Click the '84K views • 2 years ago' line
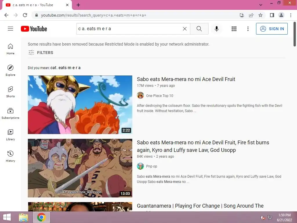297x223 pixels. (155, 157)
